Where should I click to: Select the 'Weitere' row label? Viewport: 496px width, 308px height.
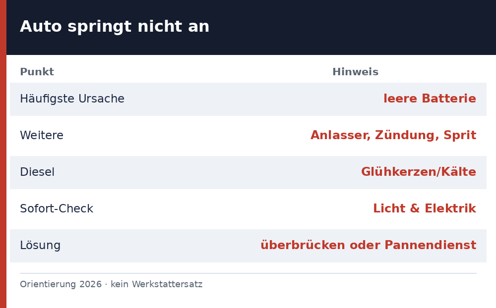click(42, 135)
